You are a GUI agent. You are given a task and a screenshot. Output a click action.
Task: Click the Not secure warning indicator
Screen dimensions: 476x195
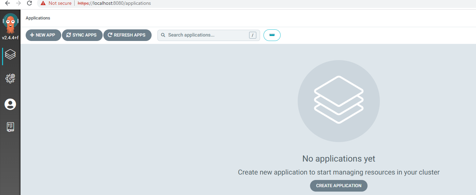[x=56, y=3]
